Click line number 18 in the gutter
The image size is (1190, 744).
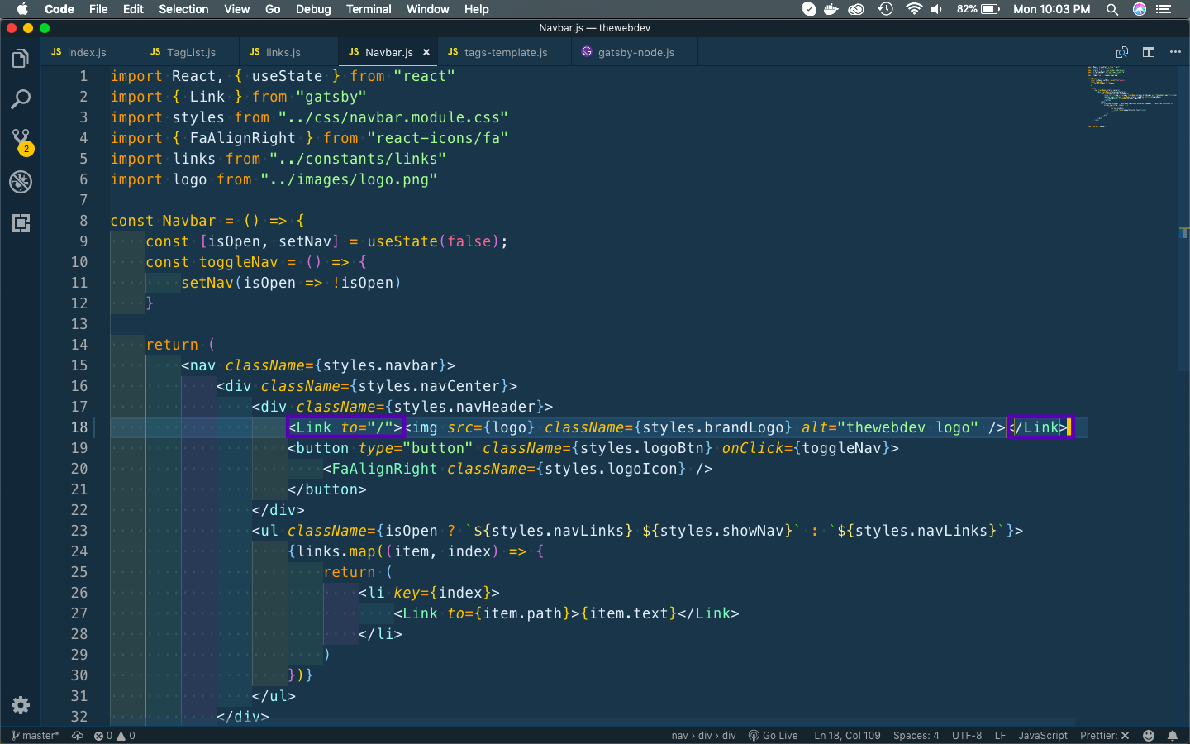[x=79, y=427]
